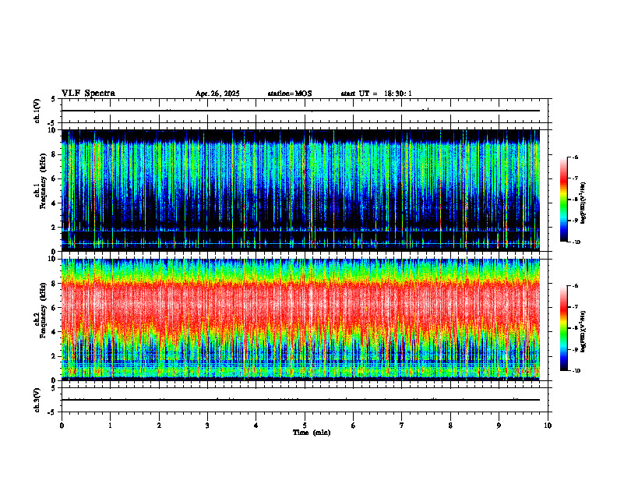
Task: Click the "-8" tick on ch.2 color bar
Action: pos(576,328)
